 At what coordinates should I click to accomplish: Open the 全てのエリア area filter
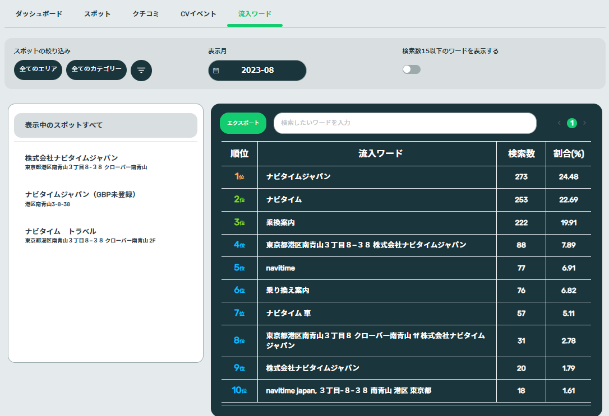(38, 70)
